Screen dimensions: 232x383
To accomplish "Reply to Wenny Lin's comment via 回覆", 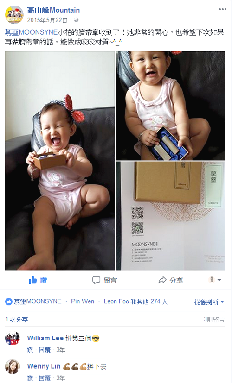I will point(45,378).
